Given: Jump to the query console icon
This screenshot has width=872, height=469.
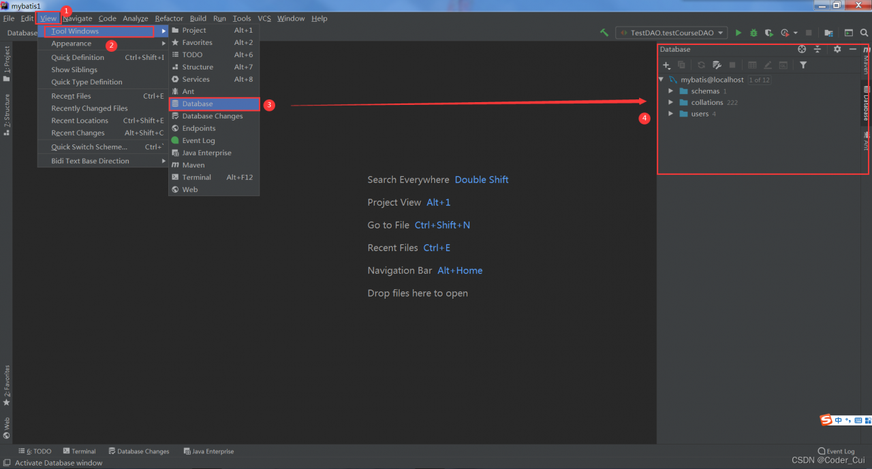Looking at the screenshot, I should click(783, 65).
